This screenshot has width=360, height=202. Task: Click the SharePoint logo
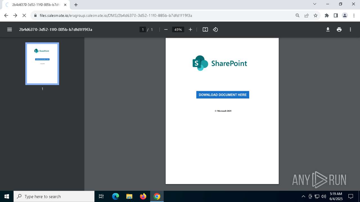coord(220,63)
